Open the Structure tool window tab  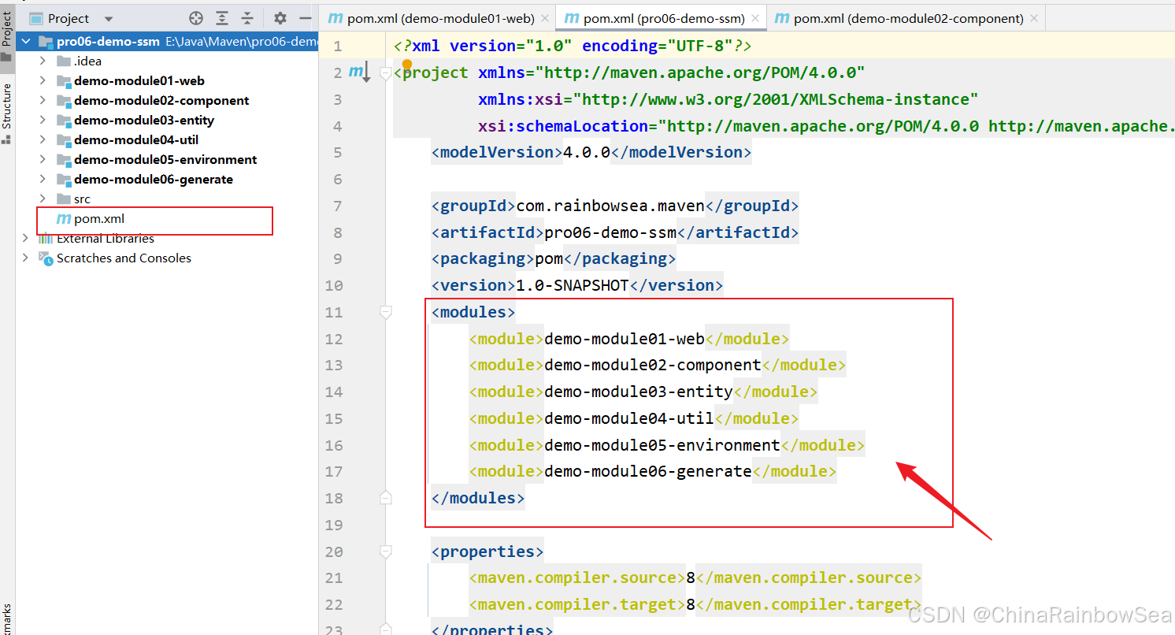pos(7,113)
